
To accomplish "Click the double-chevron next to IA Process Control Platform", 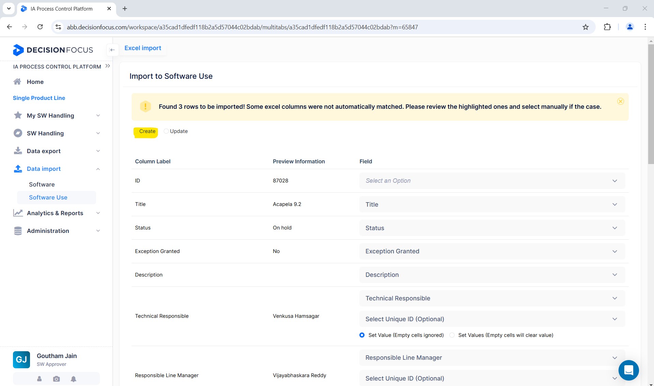I will pos(108,66).
